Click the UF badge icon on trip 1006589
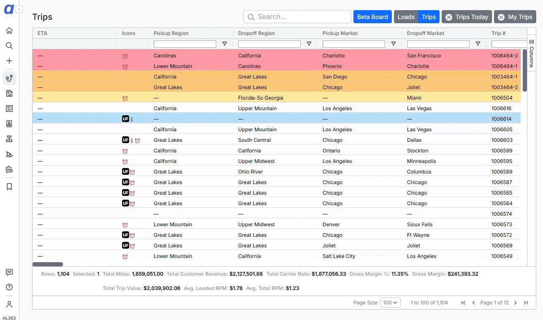 click(125, 172)
